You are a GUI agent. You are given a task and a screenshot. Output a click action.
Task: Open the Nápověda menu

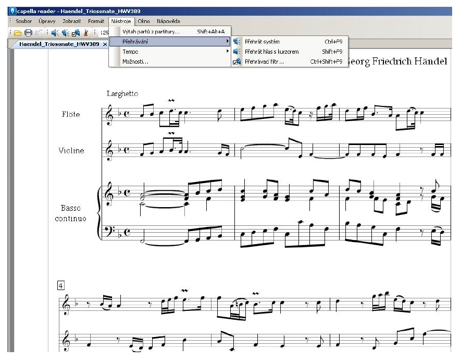[168, 21]
